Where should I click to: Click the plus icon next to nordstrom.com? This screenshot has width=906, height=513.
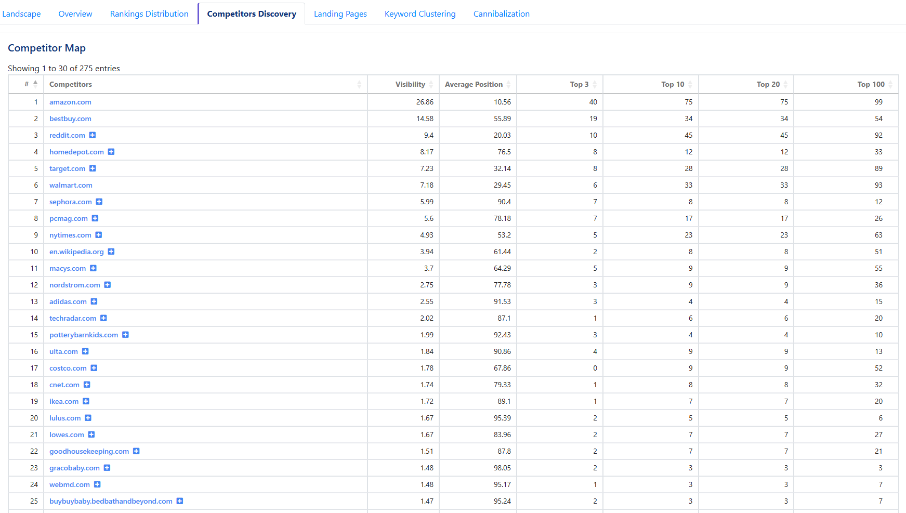coord(108,285)
